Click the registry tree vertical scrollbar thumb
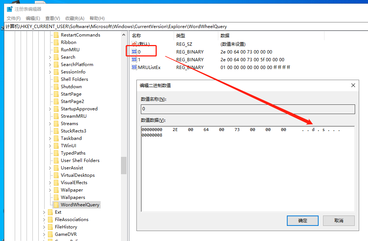The width and height of the screenshot is (368, 241). click(x=124, y=165)
